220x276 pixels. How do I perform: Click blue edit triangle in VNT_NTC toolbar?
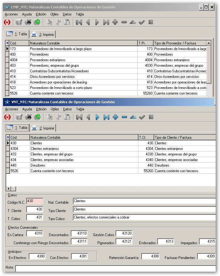(133, 117)
